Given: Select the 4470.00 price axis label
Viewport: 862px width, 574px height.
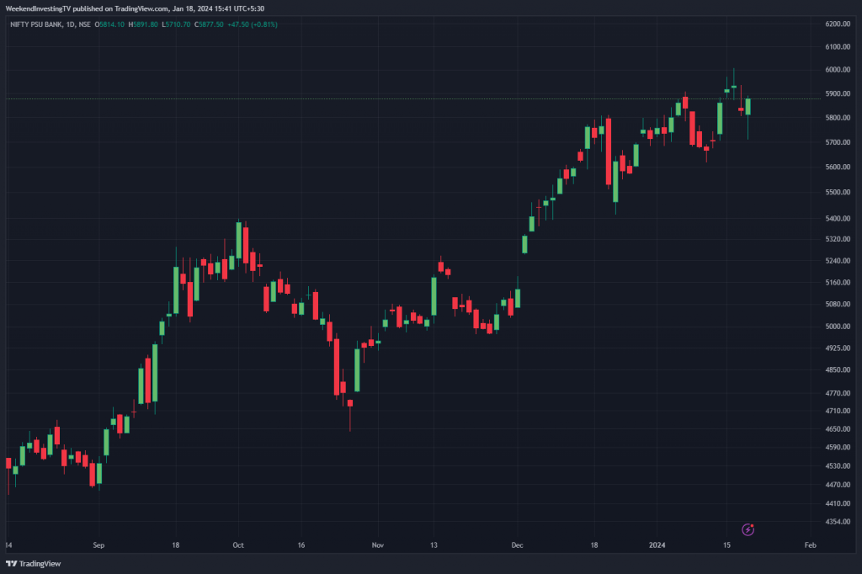Looking at the screenshot, I should tap(838, 485).
